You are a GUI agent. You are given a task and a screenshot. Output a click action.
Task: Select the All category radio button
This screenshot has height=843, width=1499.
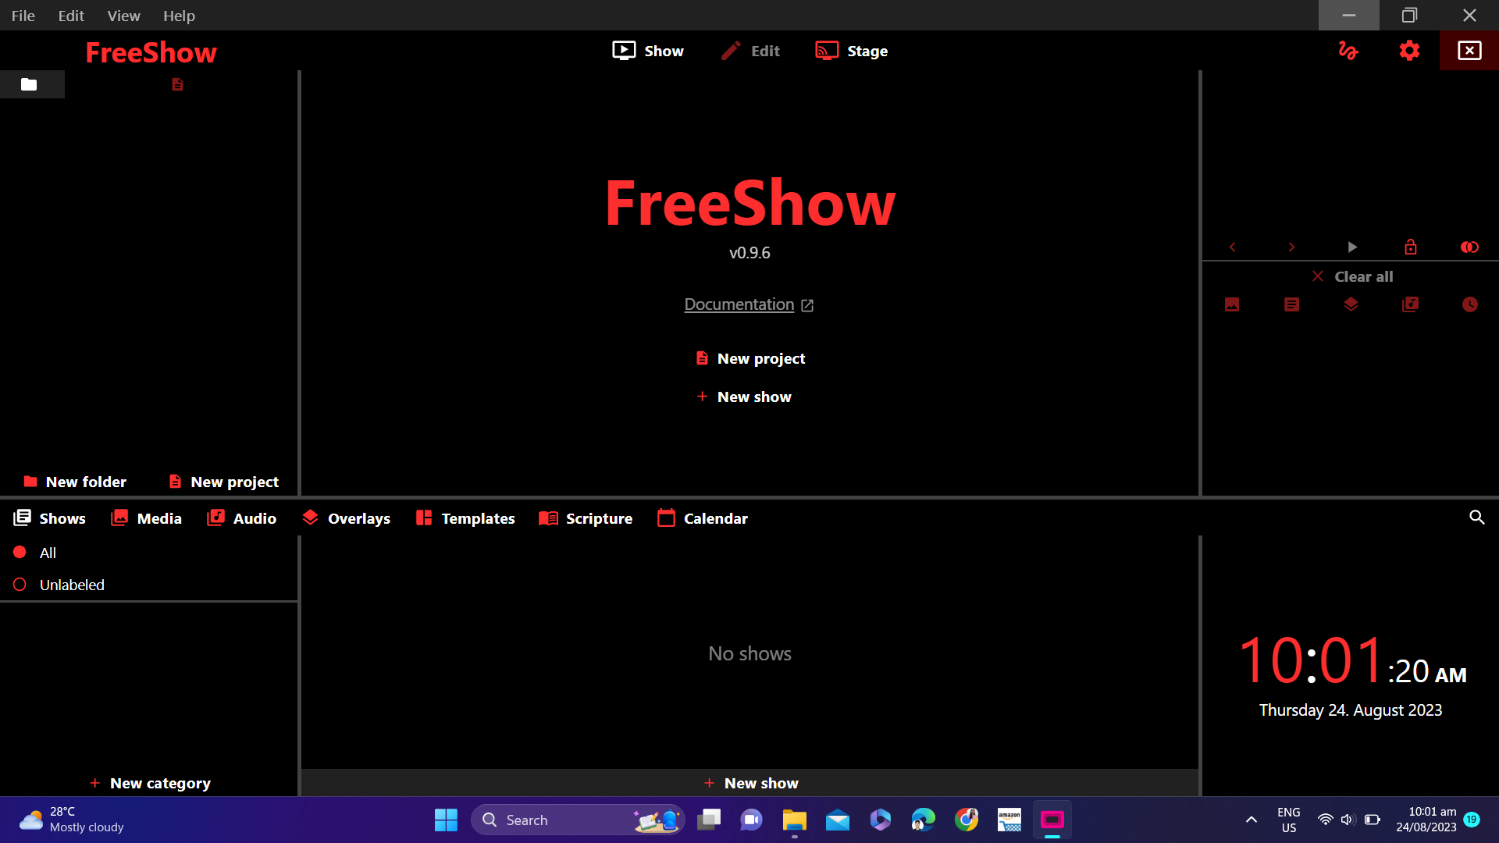point(19,553)
